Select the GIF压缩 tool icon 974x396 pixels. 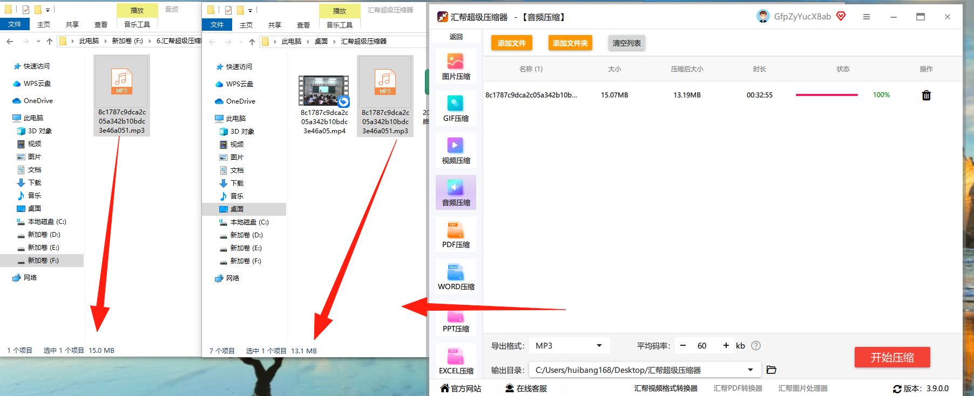click(x=456, y=109)
